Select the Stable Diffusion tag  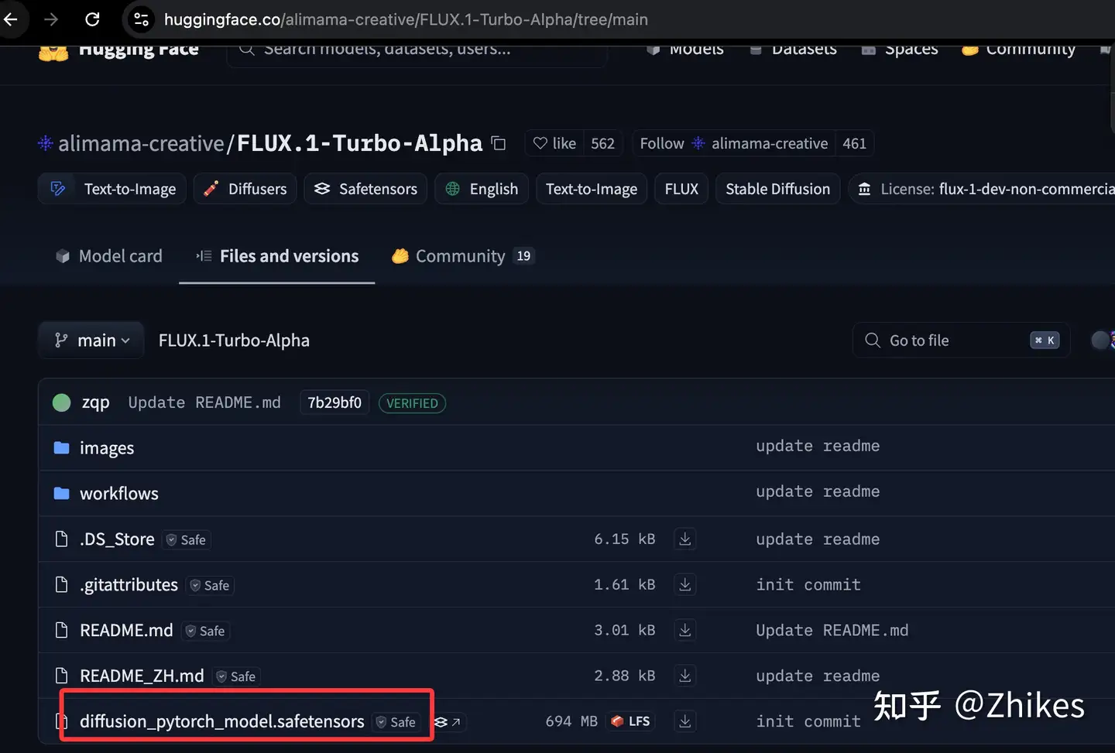pos(777,189)
